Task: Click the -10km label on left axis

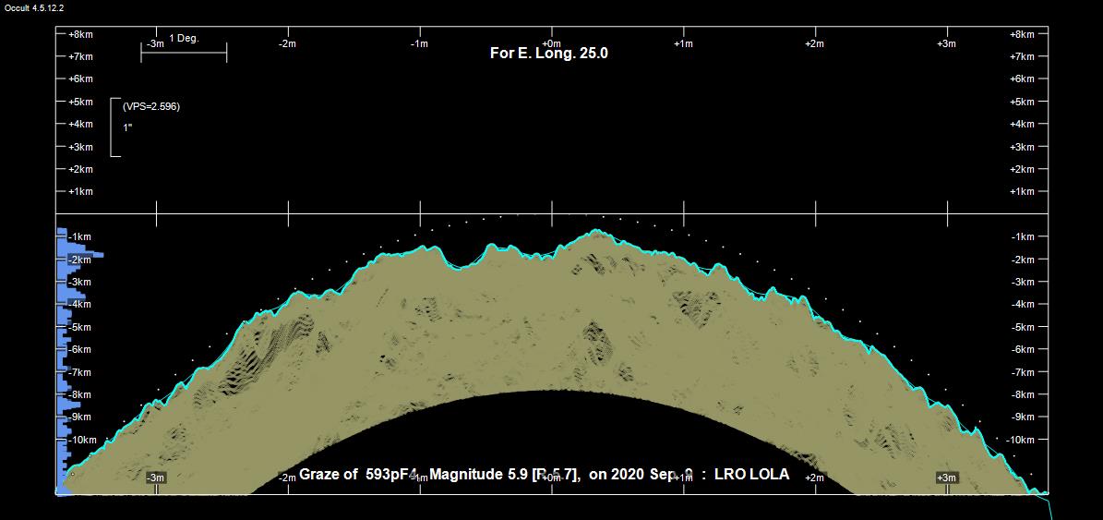Action: [x=83, y=440]
